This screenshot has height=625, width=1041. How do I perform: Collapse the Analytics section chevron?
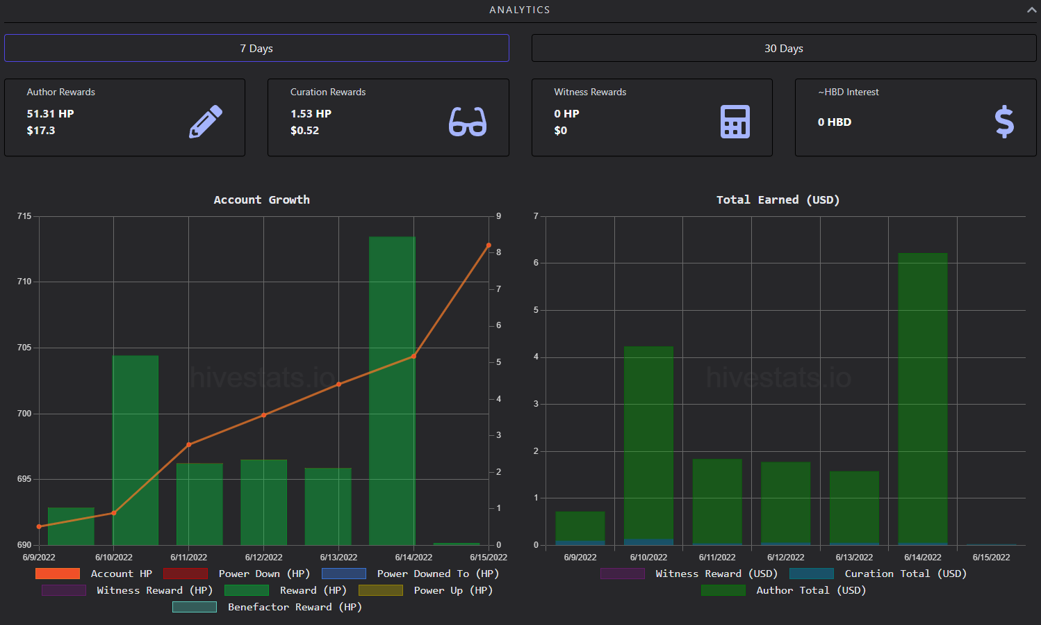click(x=1031, y=10)
